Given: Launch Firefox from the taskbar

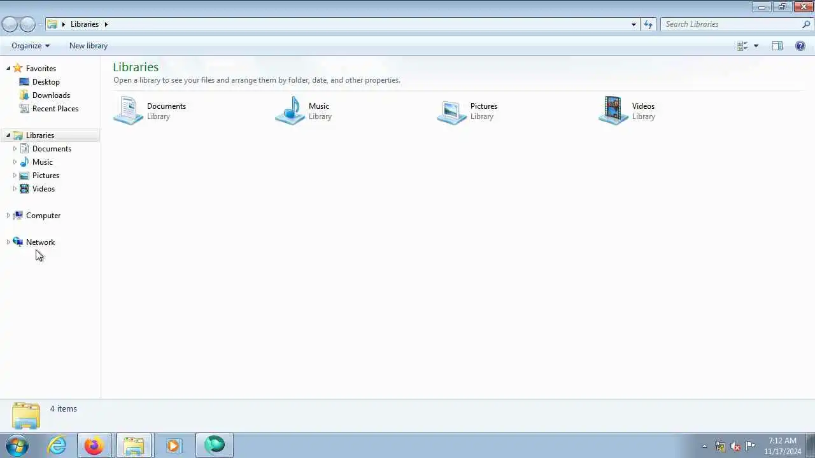Looking at the screenshot, I should coord(94,445).
